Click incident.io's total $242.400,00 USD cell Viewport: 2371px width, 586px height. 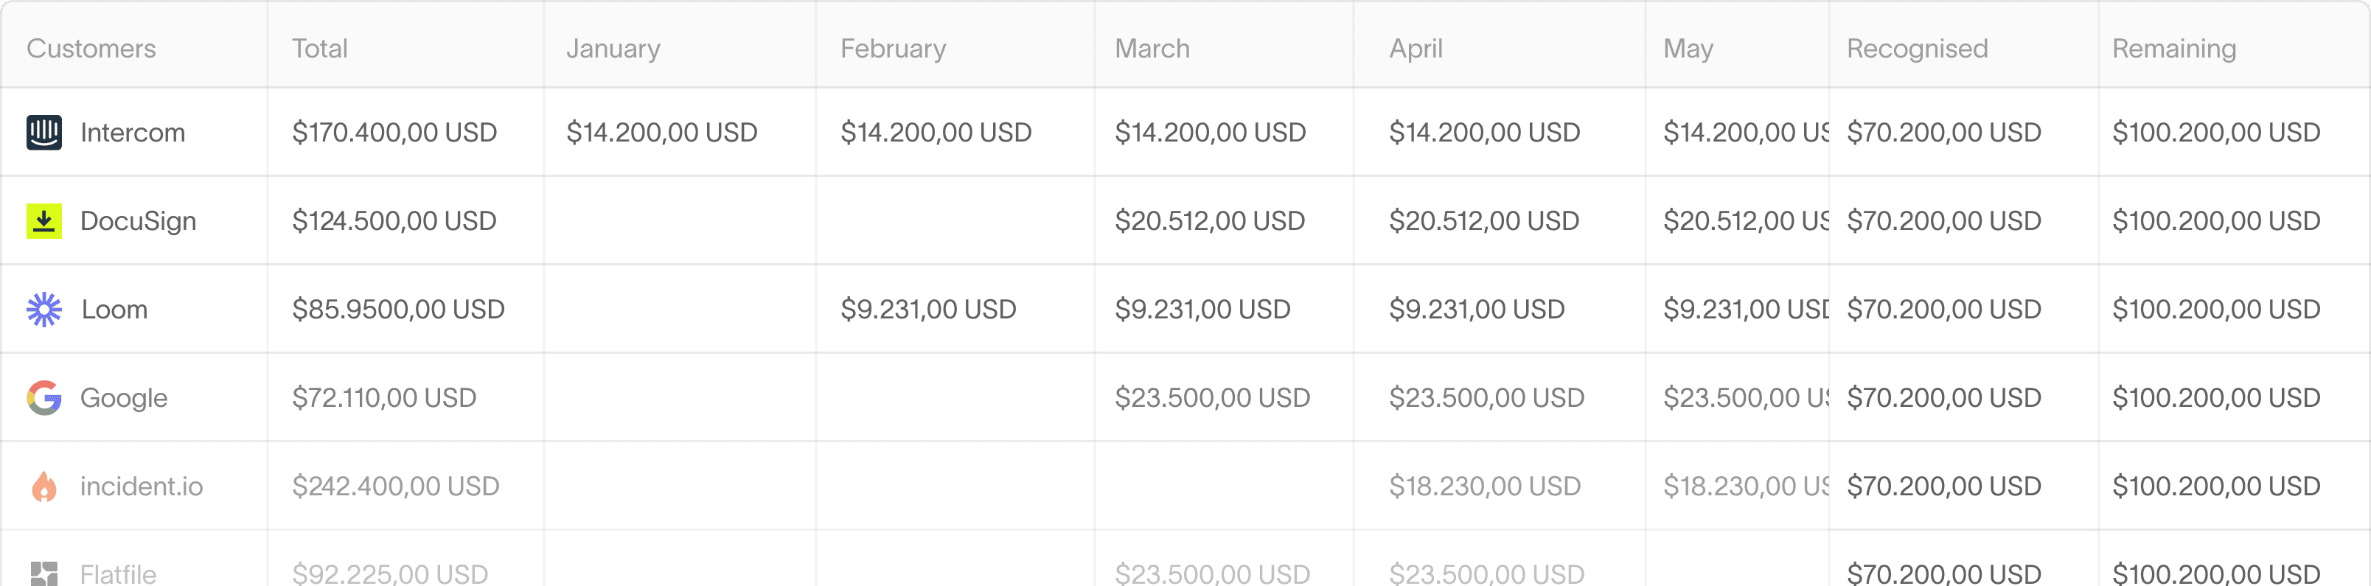(396, 486)
